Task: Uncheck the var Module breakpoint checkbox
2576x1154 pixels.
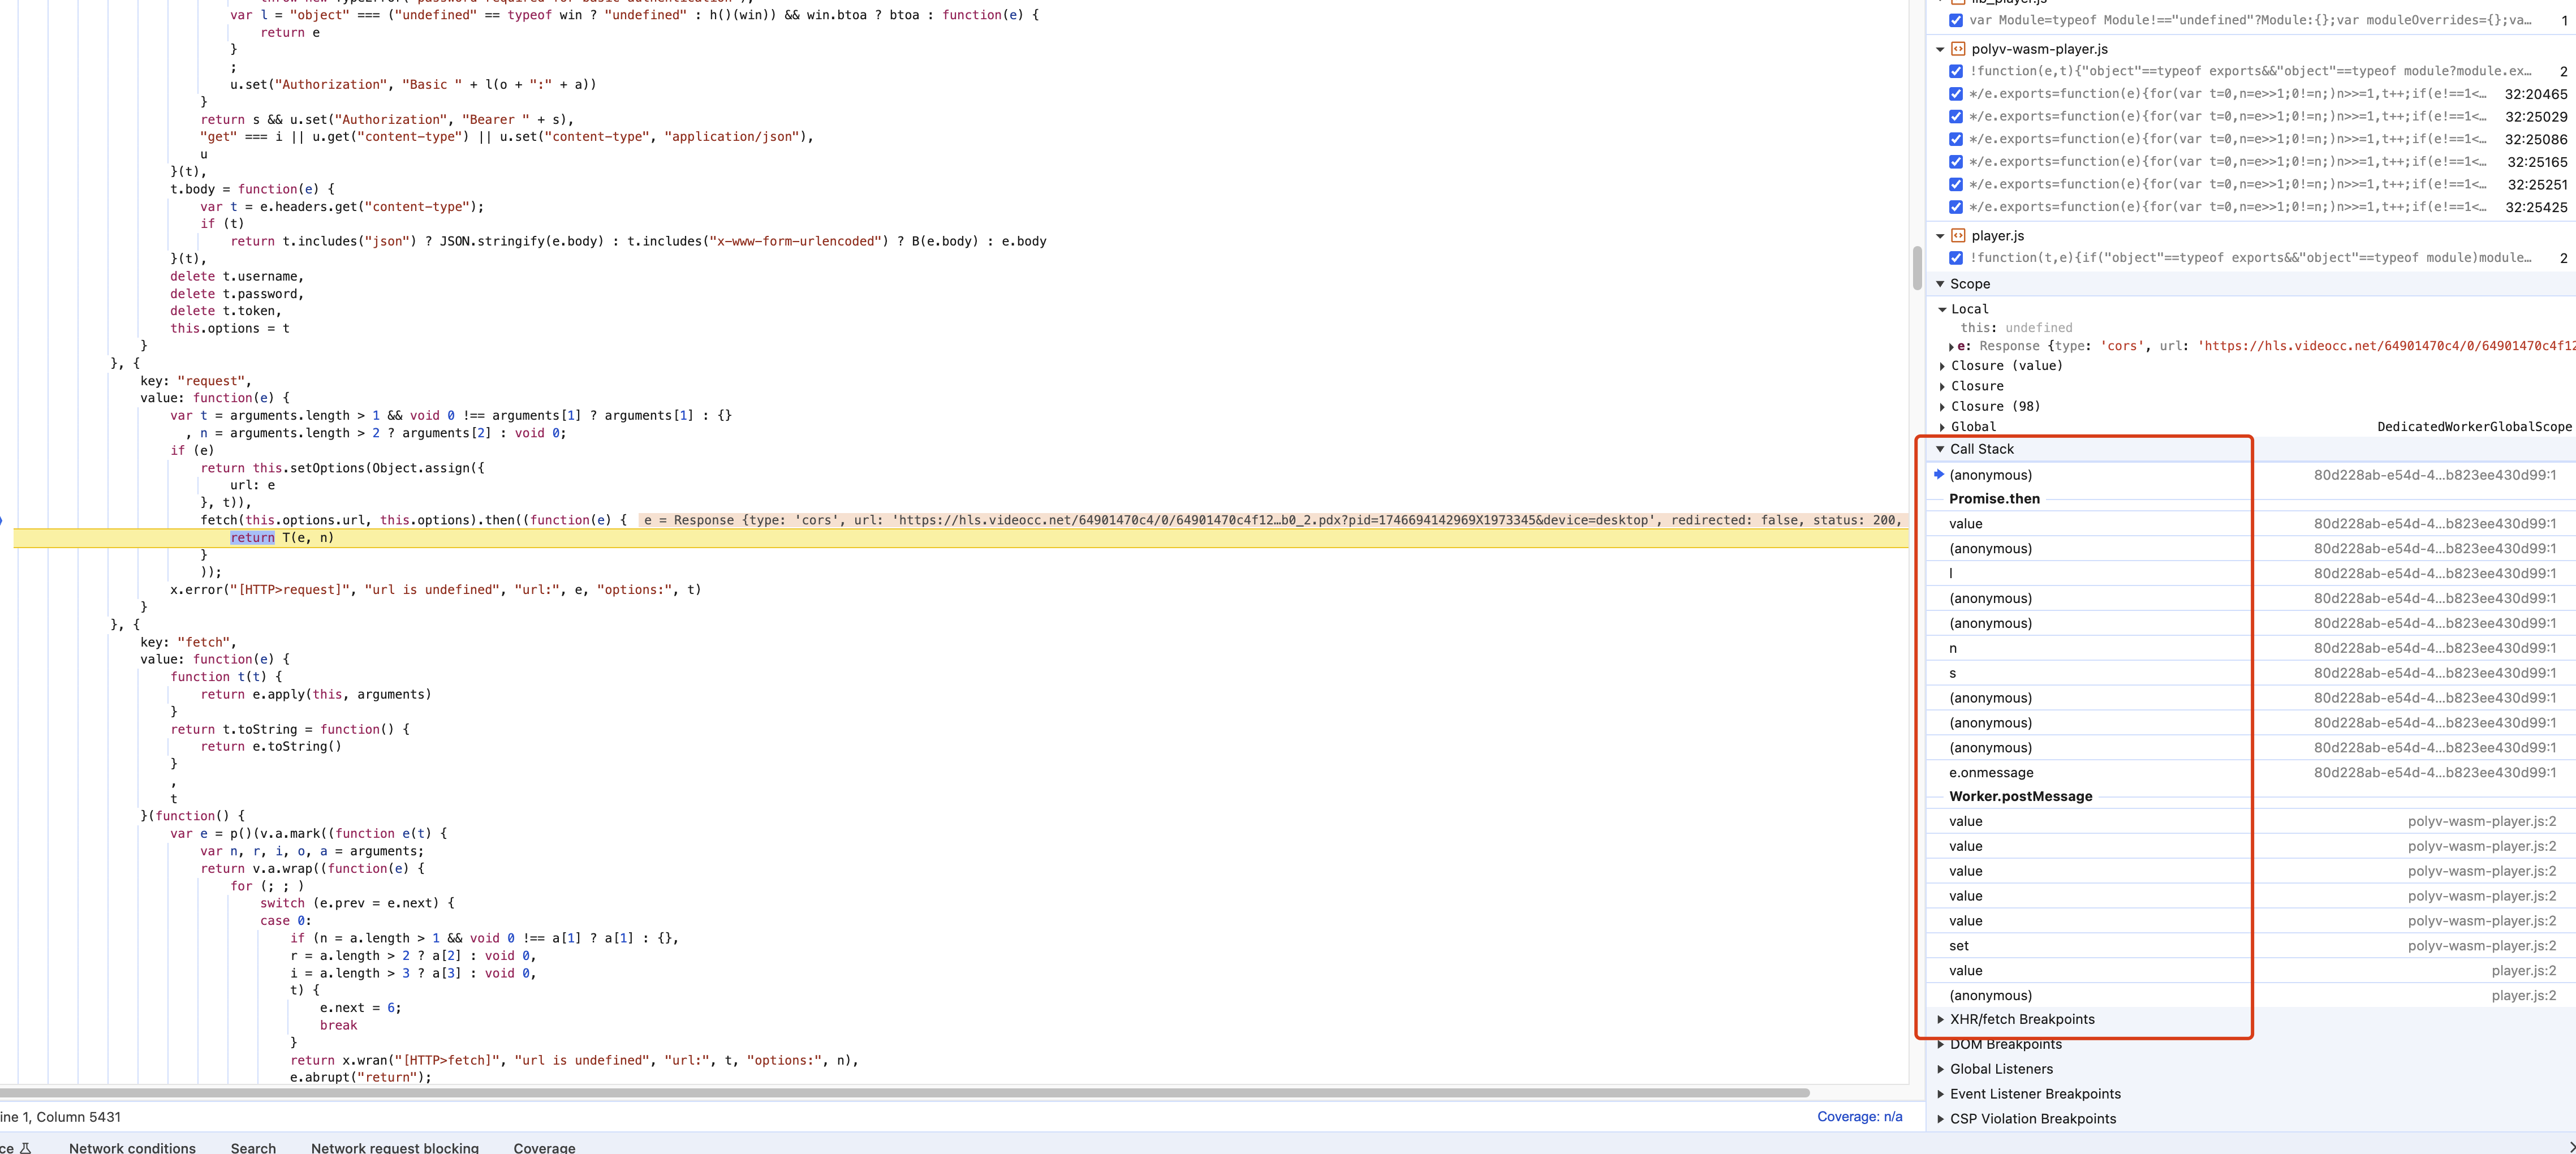Action: pos(1956,20)
